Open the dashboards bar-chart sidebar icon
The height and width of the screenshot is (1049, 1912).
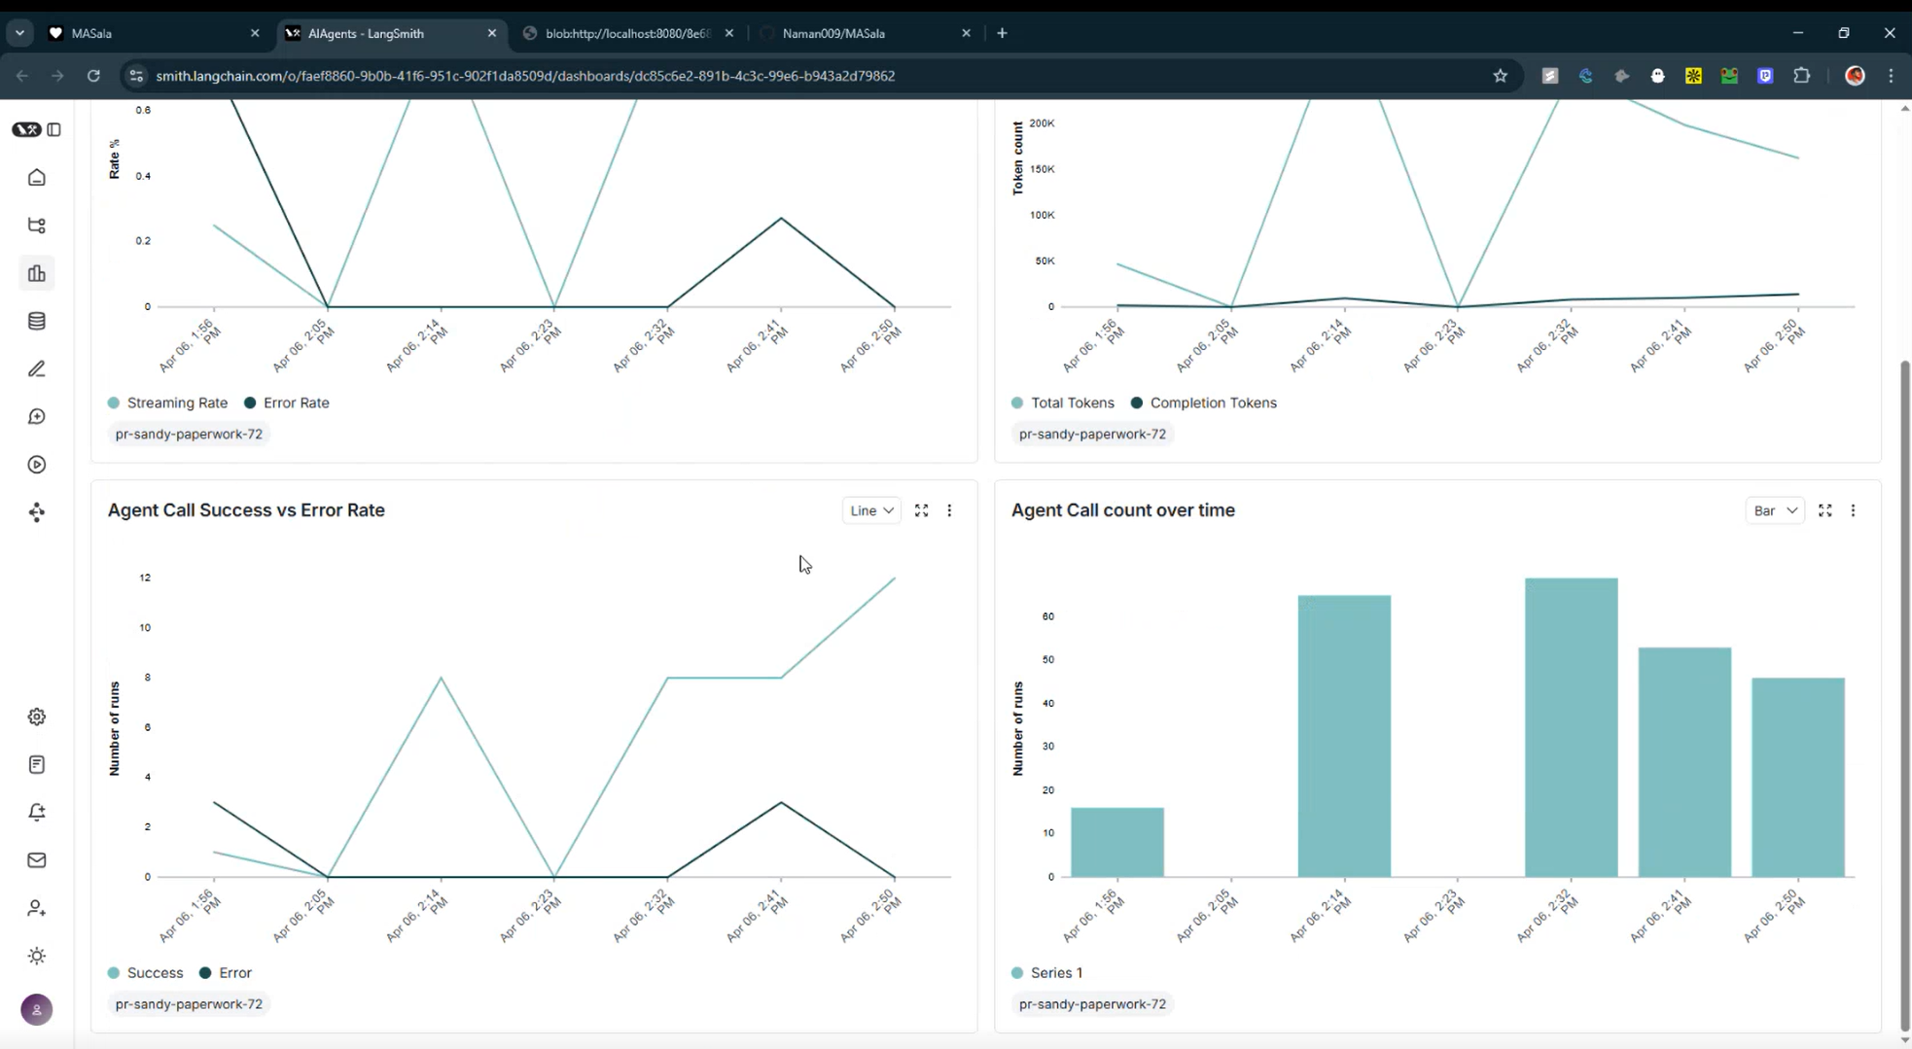[37, 273]
